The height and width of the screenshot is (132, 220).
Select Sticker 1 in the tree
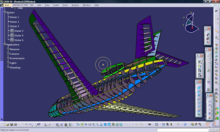click(x=15, y=17)
